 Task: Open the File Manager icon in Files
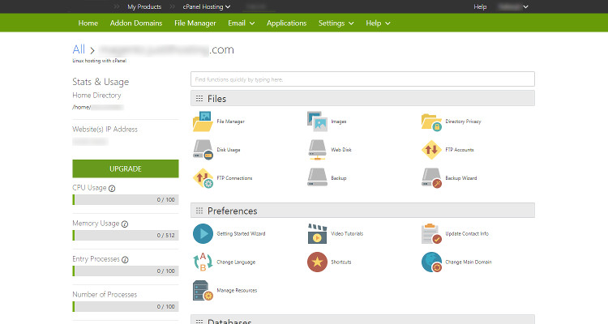pyautogui.click(x=203, y=122)
